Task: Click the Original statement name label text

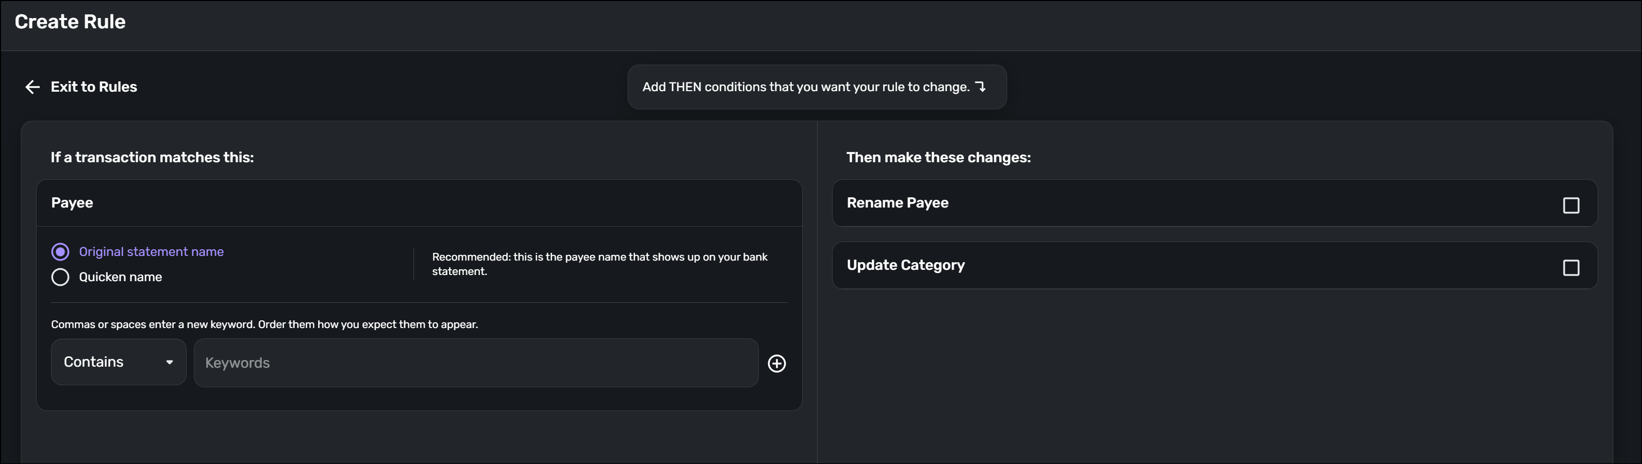Action: [x=151, y=252]
